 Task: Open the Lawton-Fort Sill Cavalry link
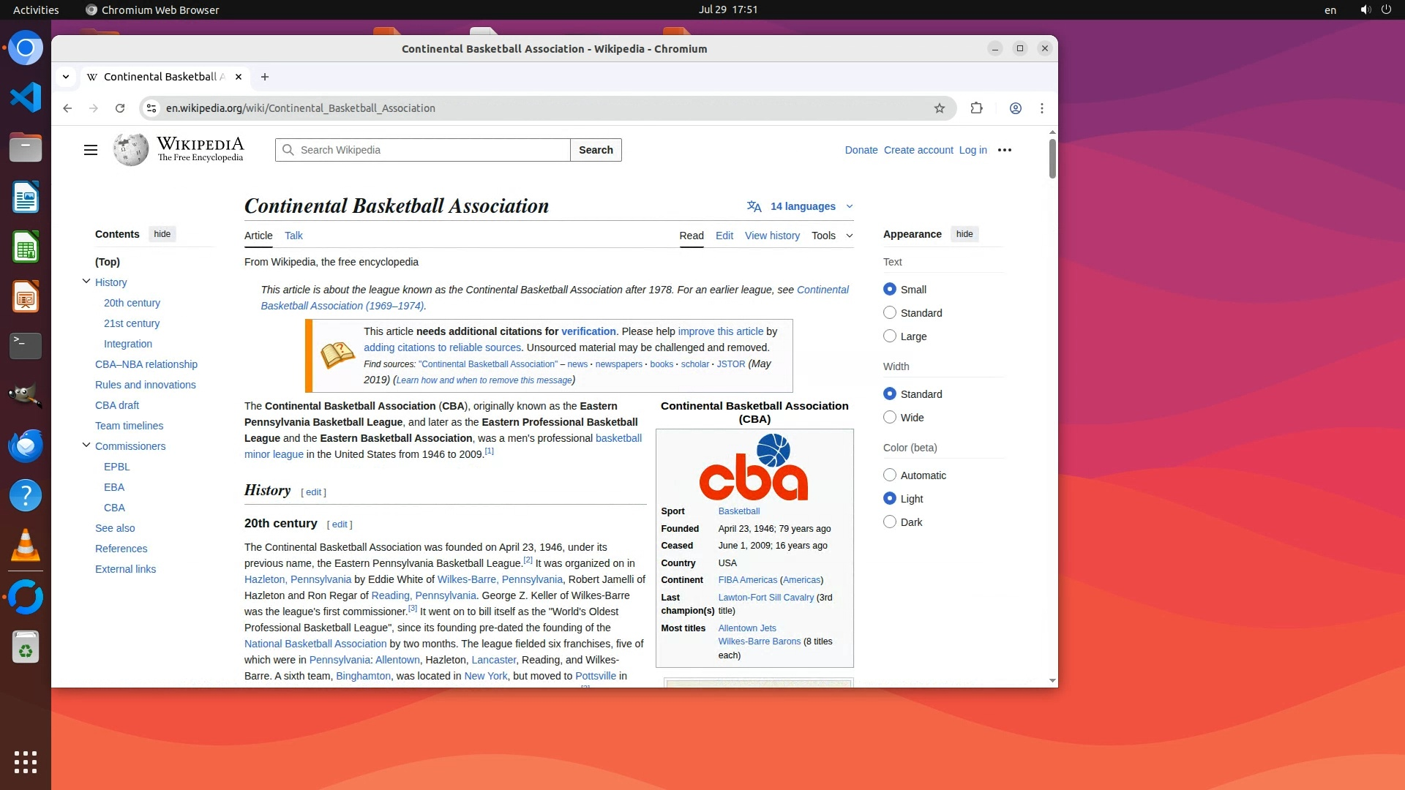click(765, 598)
